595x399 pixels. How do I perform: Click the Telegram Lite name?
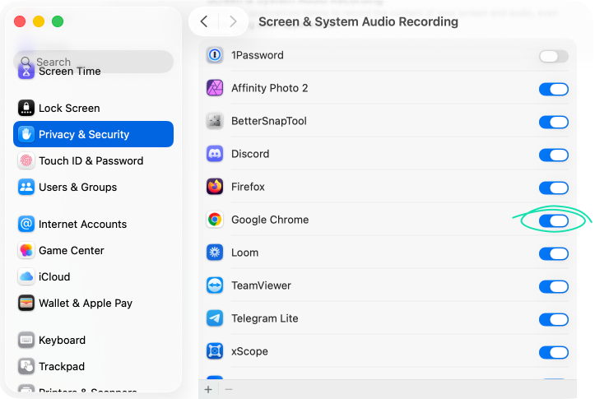point(264,318)
